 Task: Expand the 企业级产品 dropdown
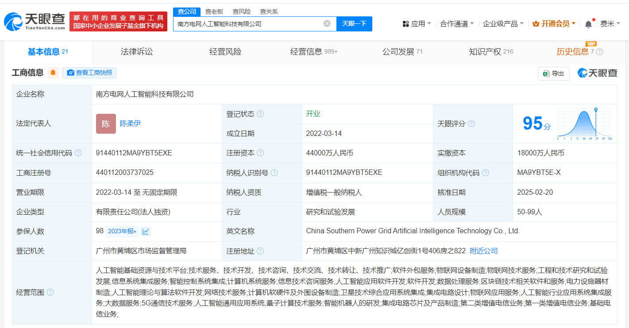(503, 24)
